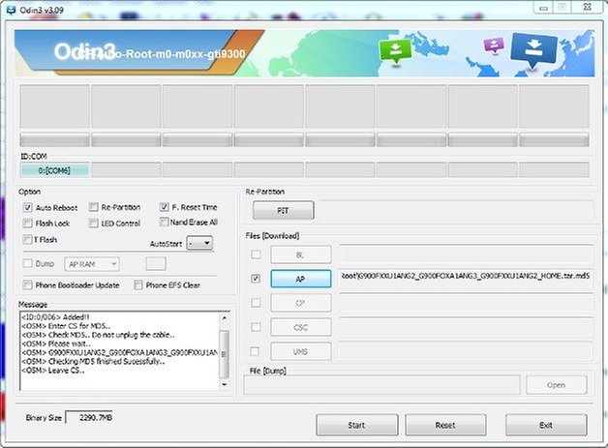The height and width of the screenshot is (448, 608).
Task: Click the first flash progress bar
Action: click(x=54, y=139)
